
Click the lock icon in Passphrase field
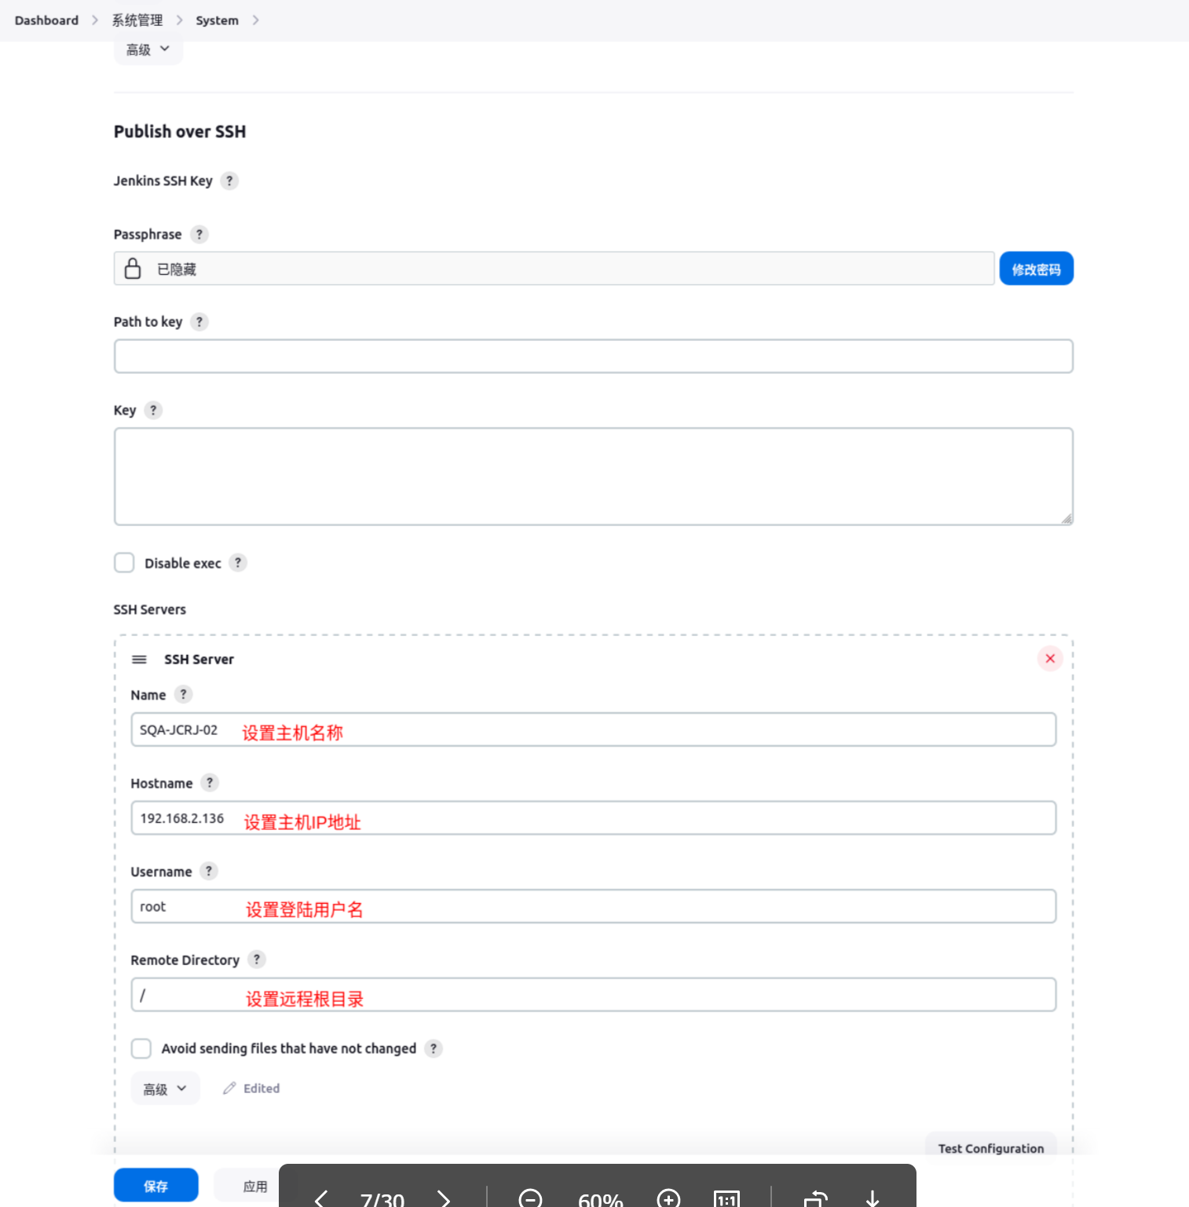pyautogui.click(x=133, y=269)
